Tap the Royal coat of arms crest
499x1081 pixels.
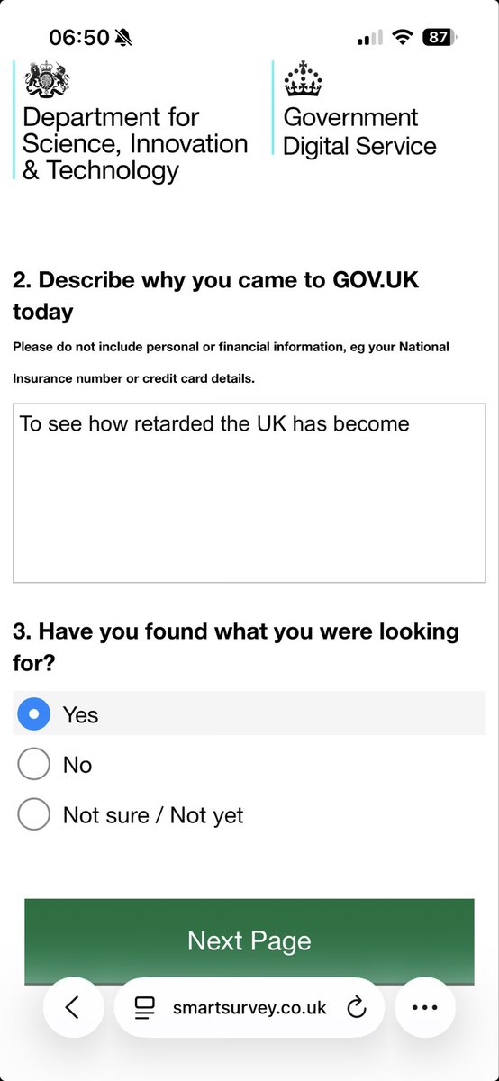pyautogui.click(x=46, y=79)
